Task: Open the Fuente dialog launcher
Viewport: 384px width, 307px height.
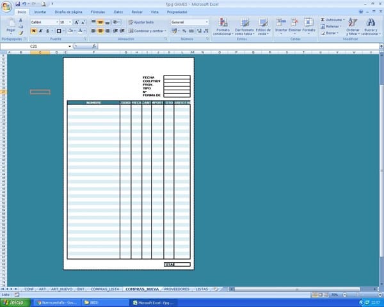Action: tap(85, 39)
